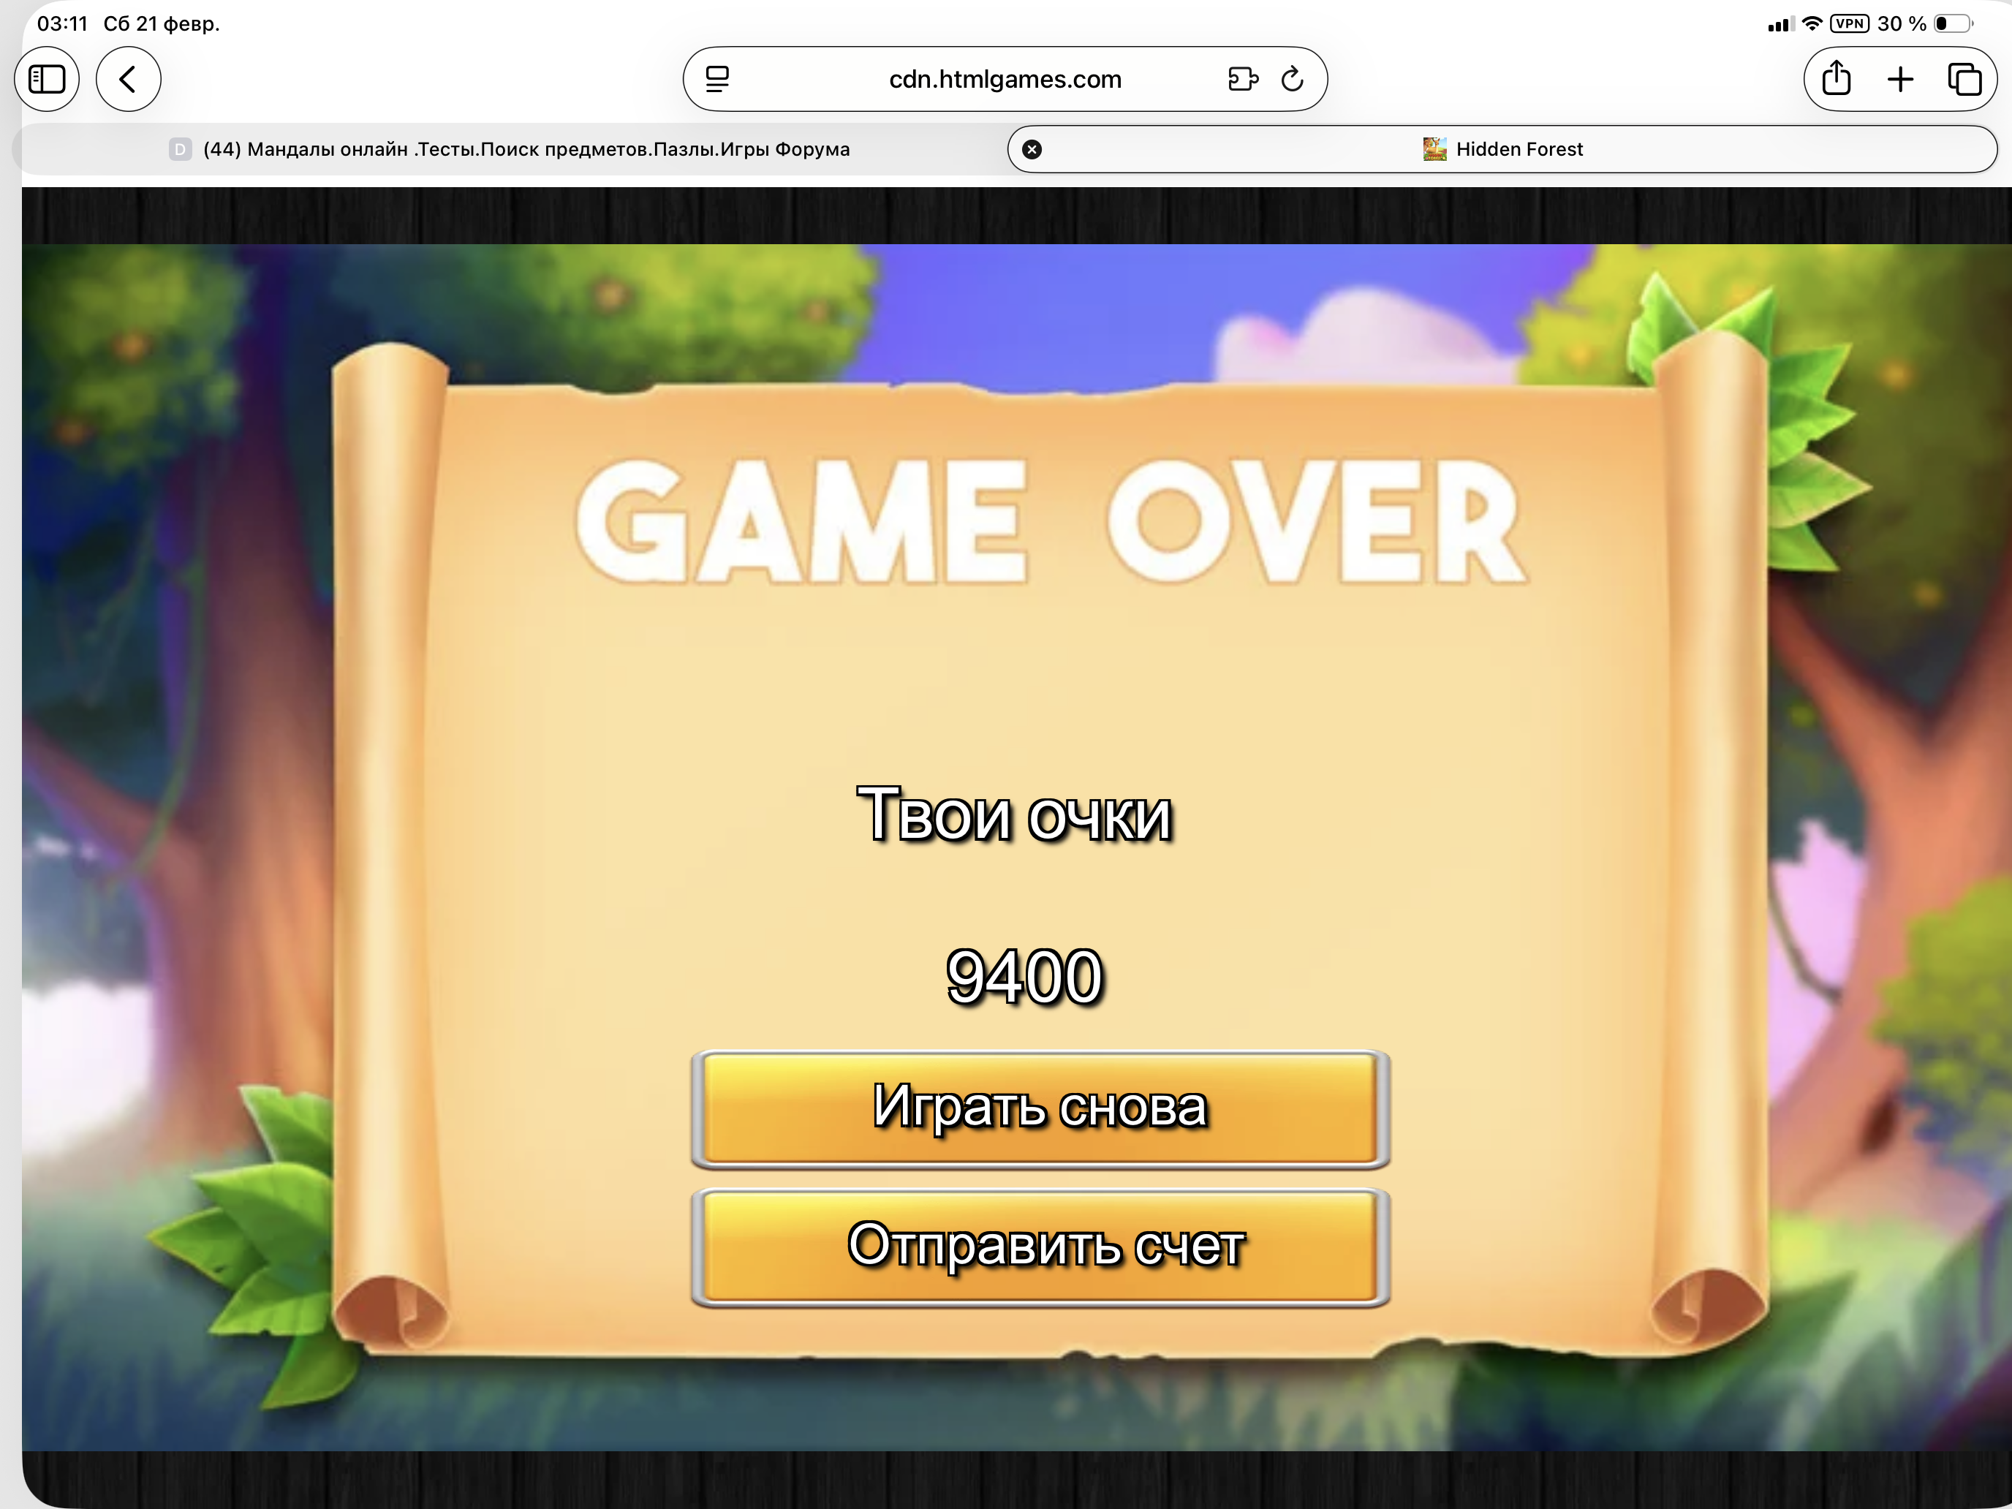Tap the VPN status indicator

pyautogui.click(x=1849, y=23)
